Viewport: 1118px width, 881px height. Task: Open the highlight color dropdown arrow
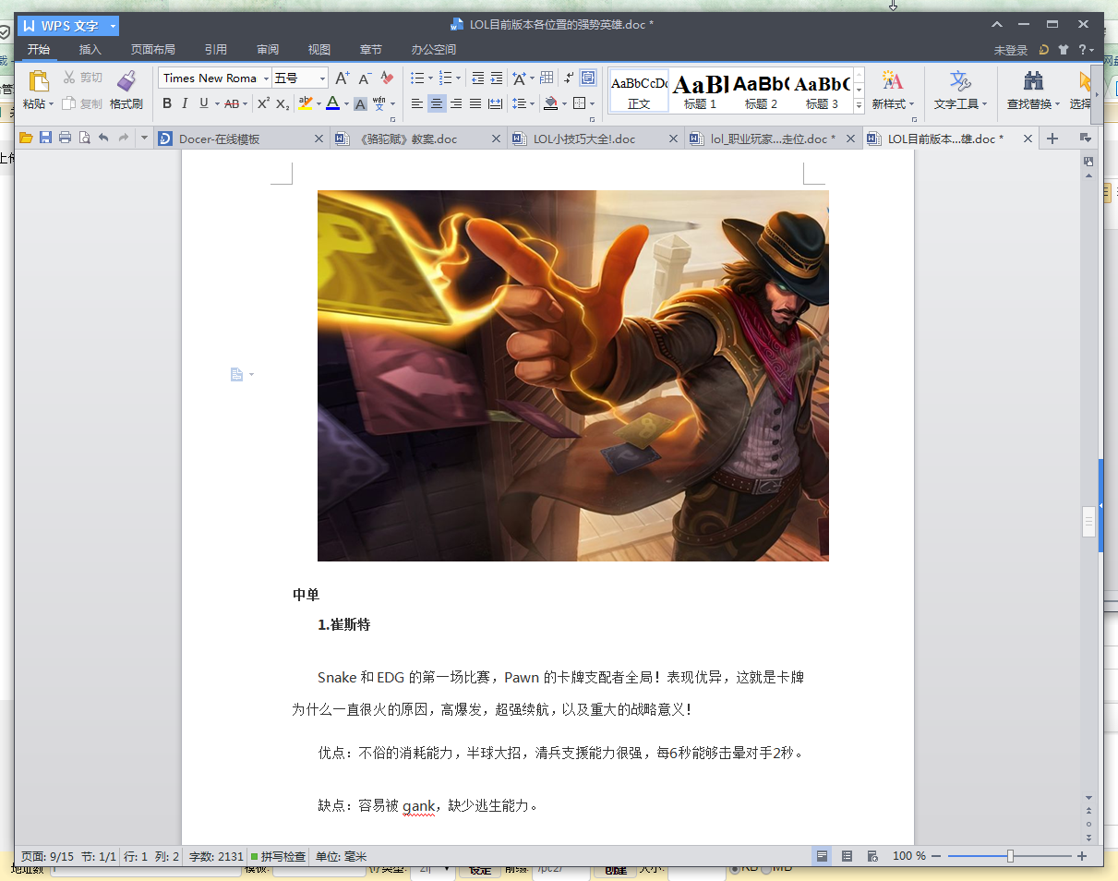319,104
